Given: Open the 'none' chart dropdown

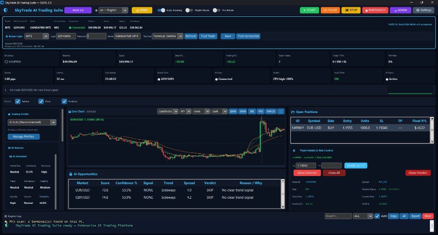Looking at the screenshot, I should click(x=201, y=112).
